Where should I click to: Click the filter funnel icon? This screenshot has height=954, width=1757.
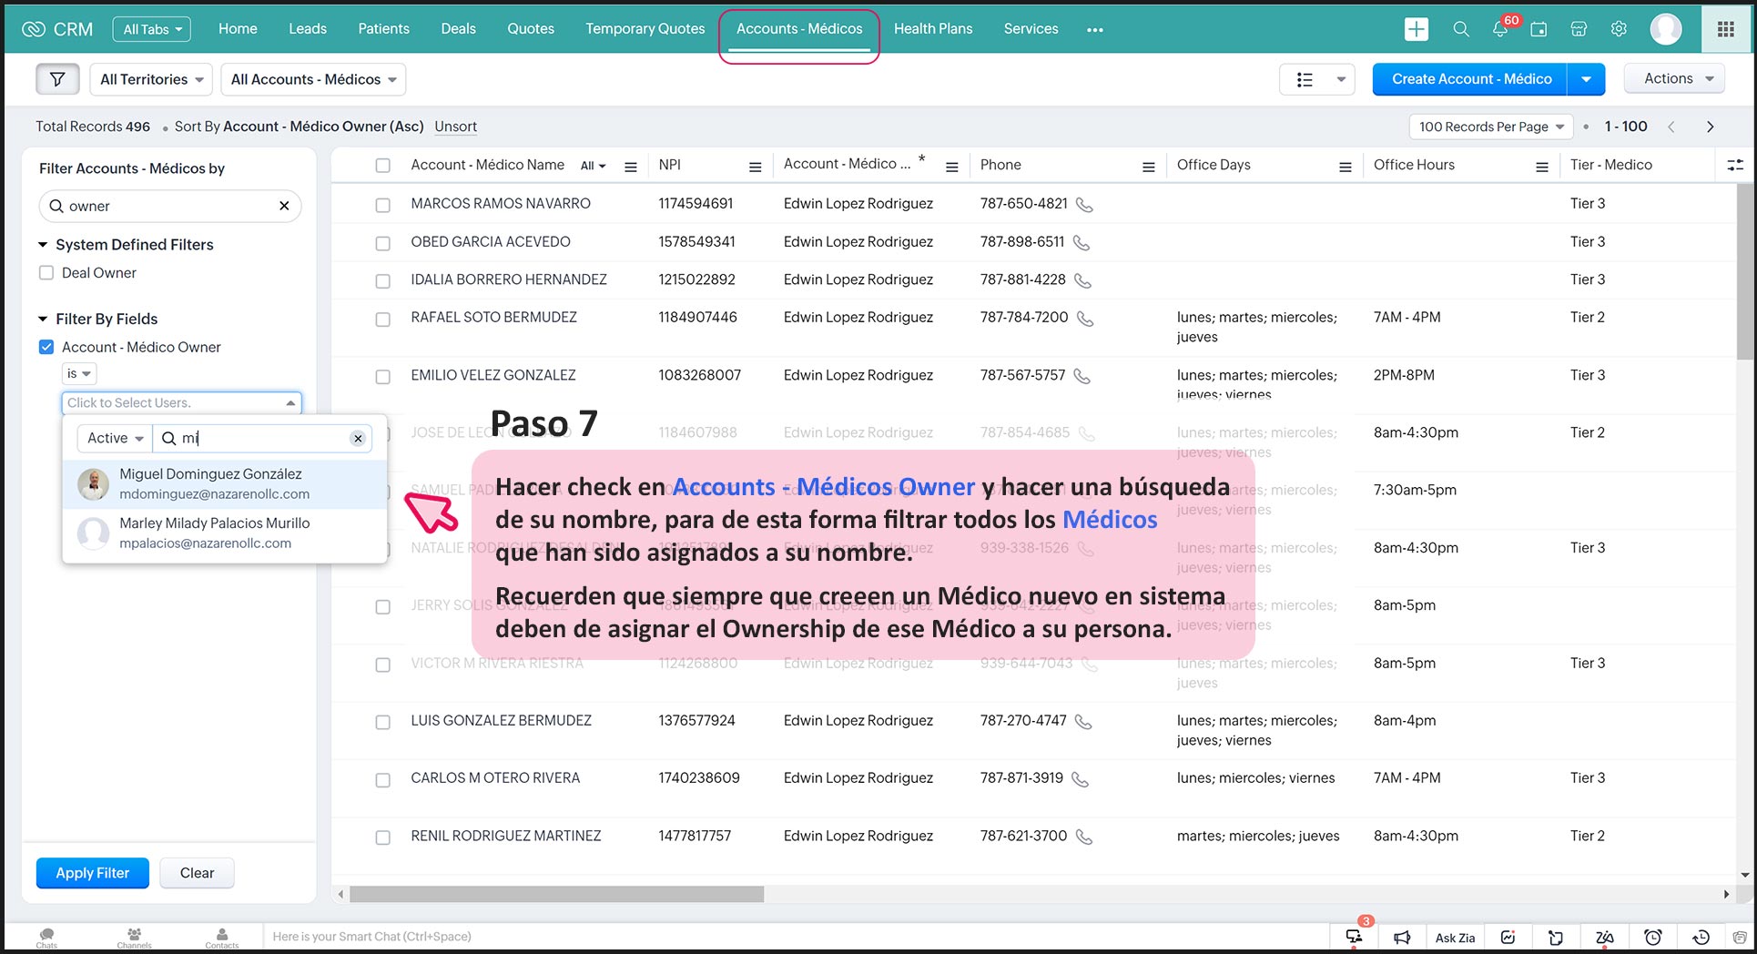[57, 79]
